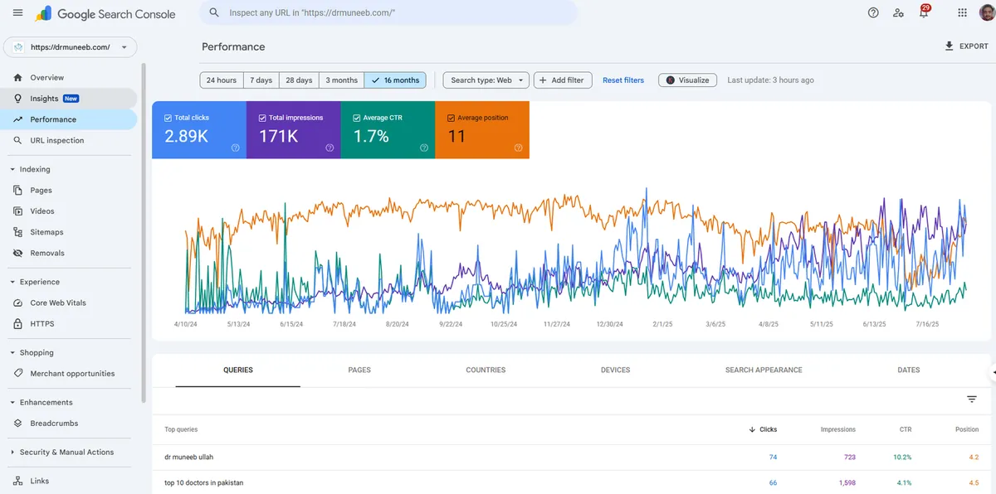Viewport: 996px width, 494px height.
Task: Click the Core Web Vitals gauge icon
Action: pos(17,303)
